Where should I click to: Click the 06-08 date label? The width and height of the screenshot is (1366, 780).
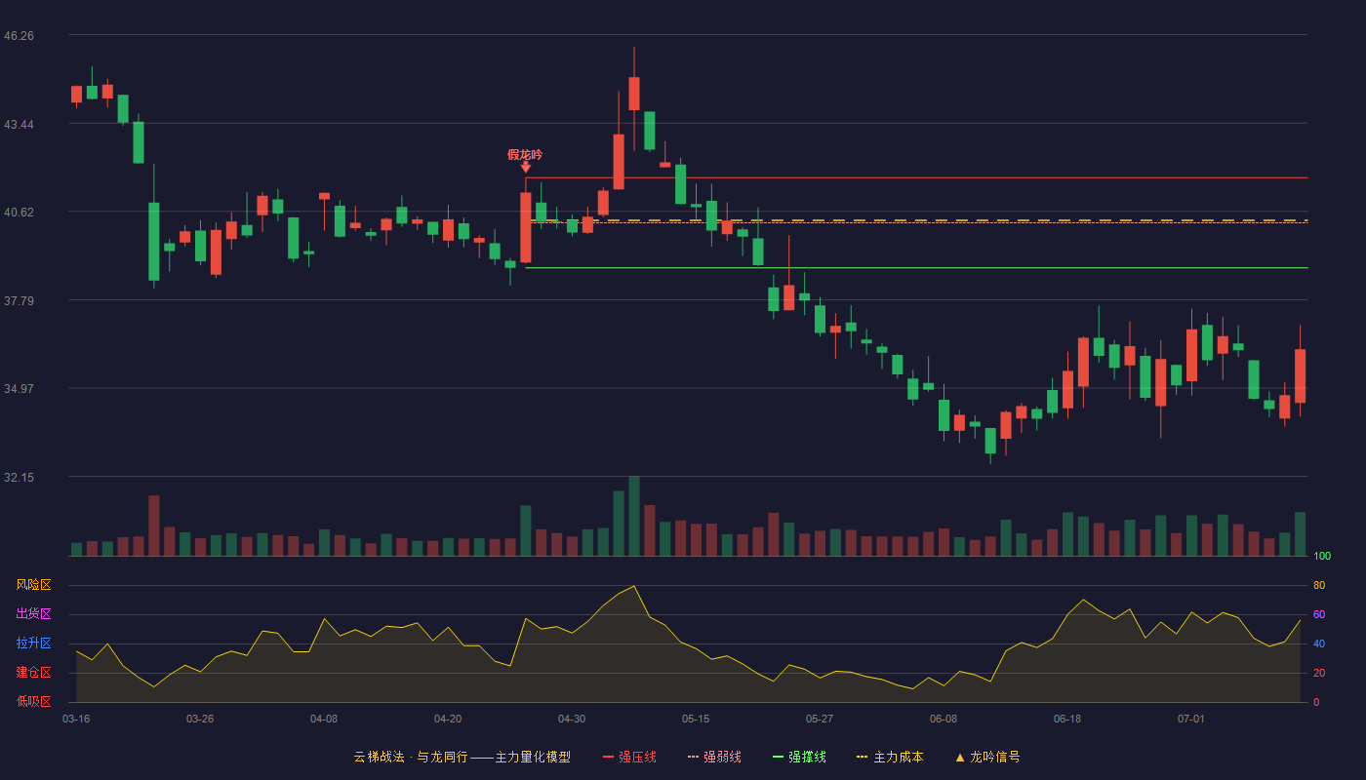(x=944, y=719)
